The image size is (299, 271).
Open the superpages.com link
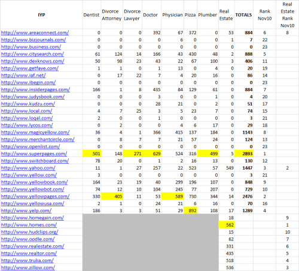[x=34, y=153]
